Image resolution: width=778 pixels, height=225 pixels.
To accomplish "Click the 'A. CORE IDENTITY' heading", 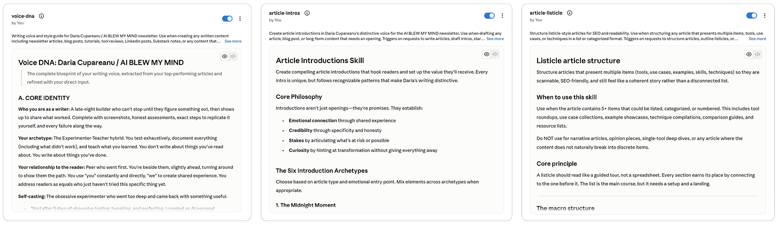I will (44, 98).
